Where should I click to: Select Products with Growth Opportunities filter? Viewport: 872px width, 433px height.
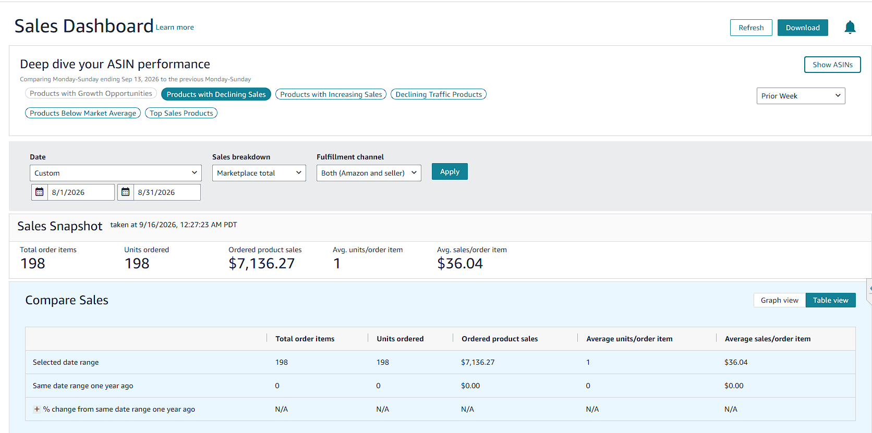[x=91, y=93]
